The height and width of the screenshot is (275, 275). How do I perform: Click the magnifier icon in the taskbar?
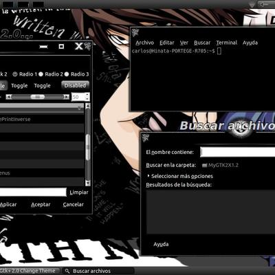[x=67, y=271]
